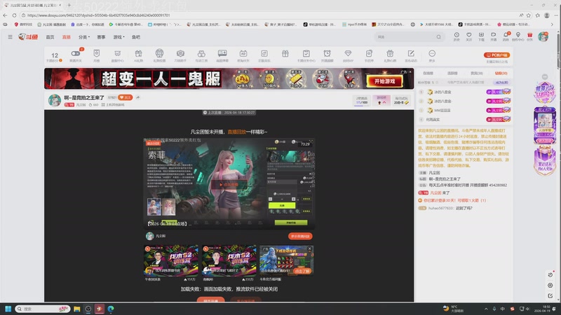Screen dimensions: 561x315
Task: Click the 直播回放 replay link
Action: 236,132
